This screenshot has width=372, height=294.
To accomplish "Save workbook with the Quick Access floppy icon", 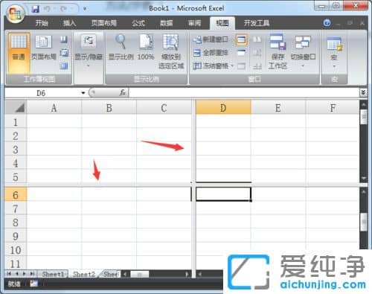I will pyautogui.click(x=36, y=9).
